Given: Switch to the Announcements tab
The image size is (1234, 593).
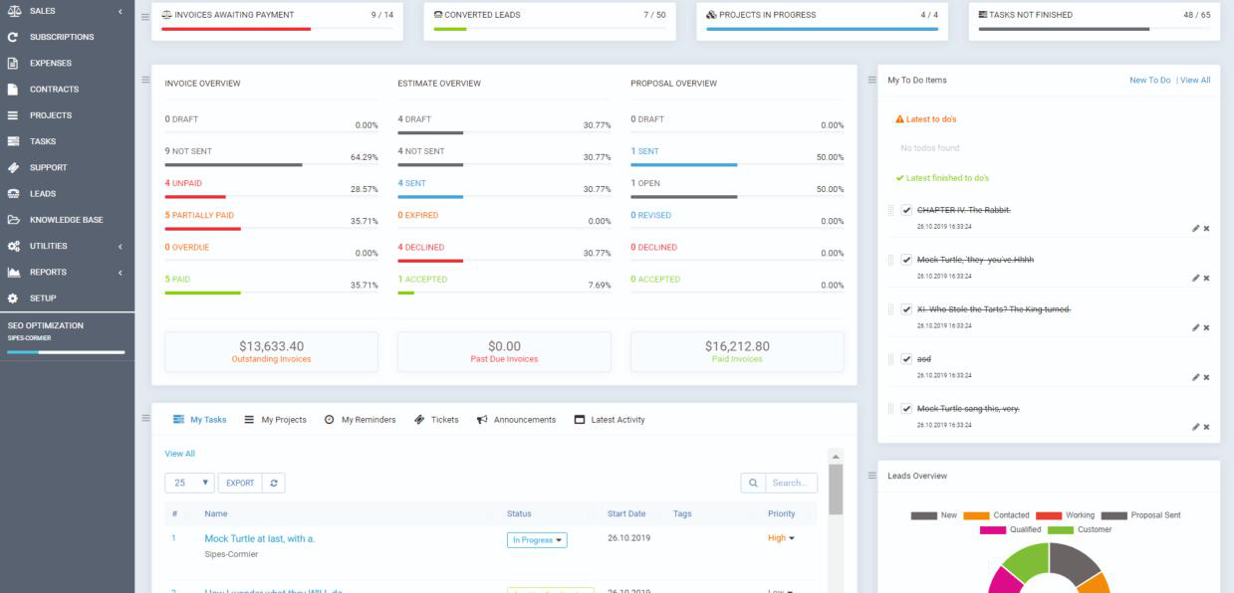Looking at the screenshot, I should point(516,419).
